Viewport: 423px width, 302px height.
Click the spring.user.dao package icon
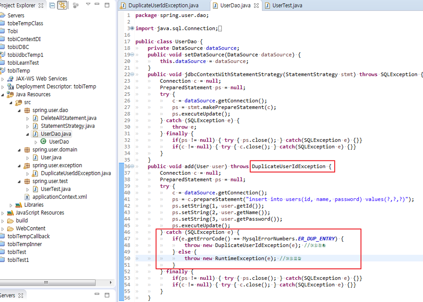click(x=27, y=110)
